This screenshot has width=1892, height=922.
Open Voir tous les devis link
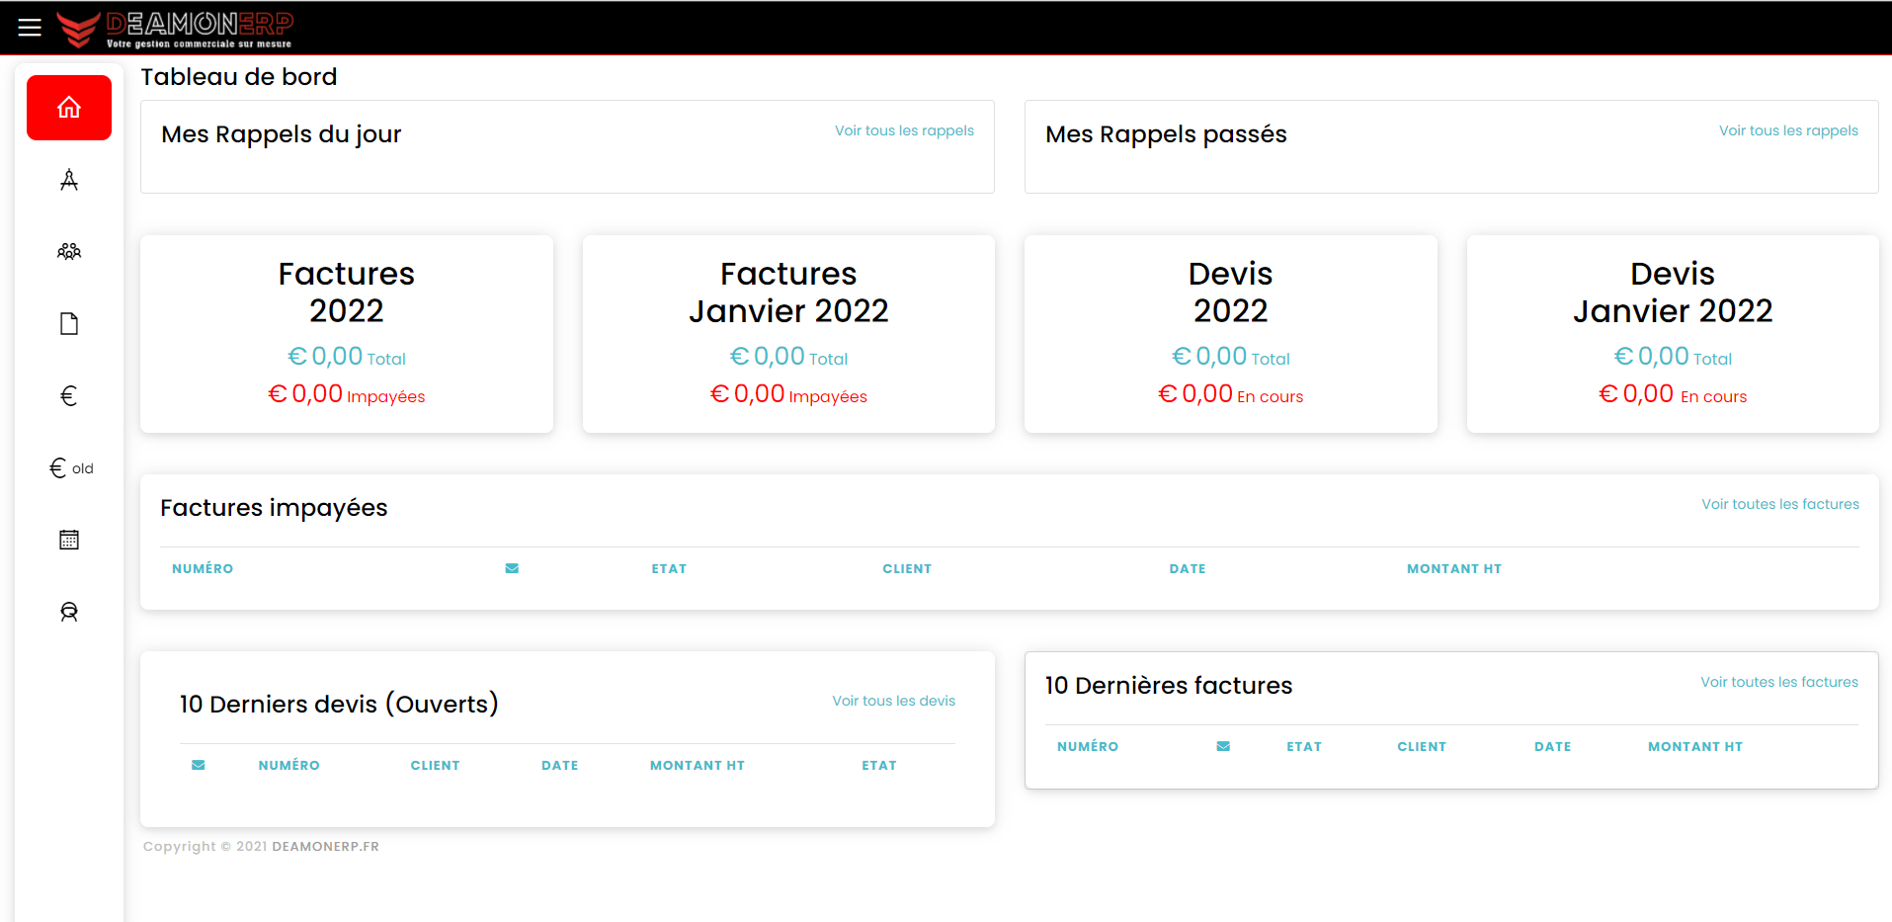click(893, 701)
